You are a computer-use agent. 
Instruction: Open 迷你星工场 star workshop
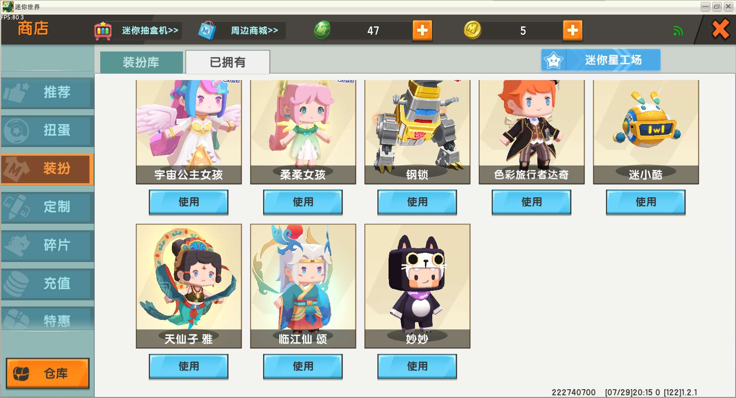tap(601, 60)
